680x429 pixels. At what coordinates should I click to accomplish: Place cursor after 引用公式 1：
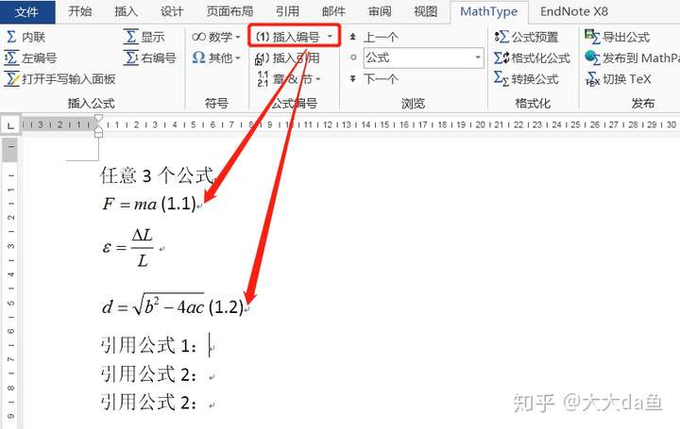coord(209,345)
